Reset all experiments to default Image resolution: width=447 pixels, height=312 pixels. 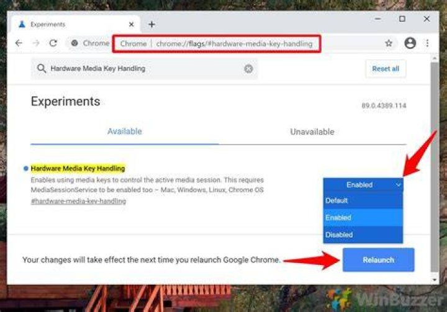386,69
